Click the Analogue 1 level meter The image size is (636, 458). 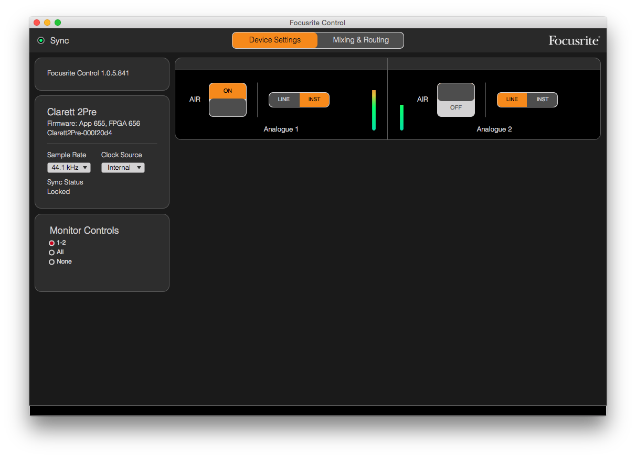pos(374,110)
